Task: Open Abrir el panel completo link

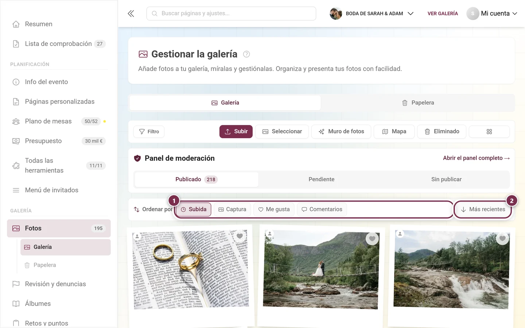Action: tap(476, 158)
